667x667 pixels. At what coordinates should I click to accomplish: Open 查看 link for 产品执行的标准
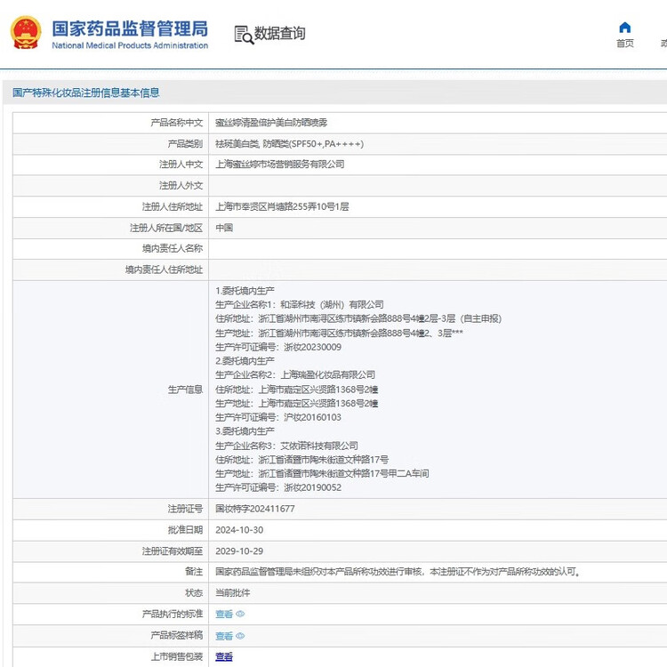coord(223,615)
